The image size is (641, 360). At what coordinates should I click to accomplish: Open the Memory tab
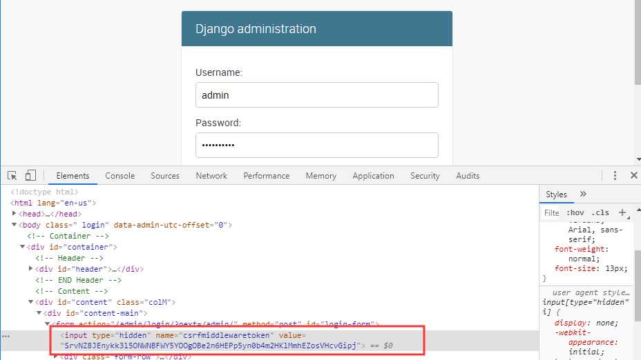click(x=321, y=176)
